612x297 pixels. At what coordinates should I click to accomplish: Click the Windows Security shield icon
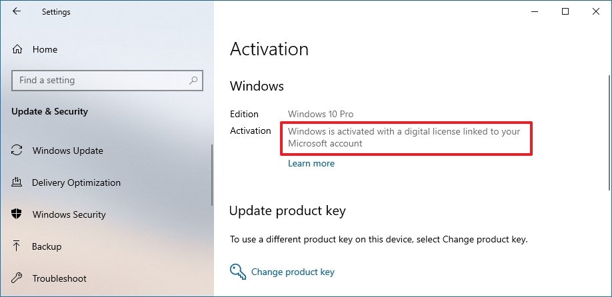pos(17,214)
